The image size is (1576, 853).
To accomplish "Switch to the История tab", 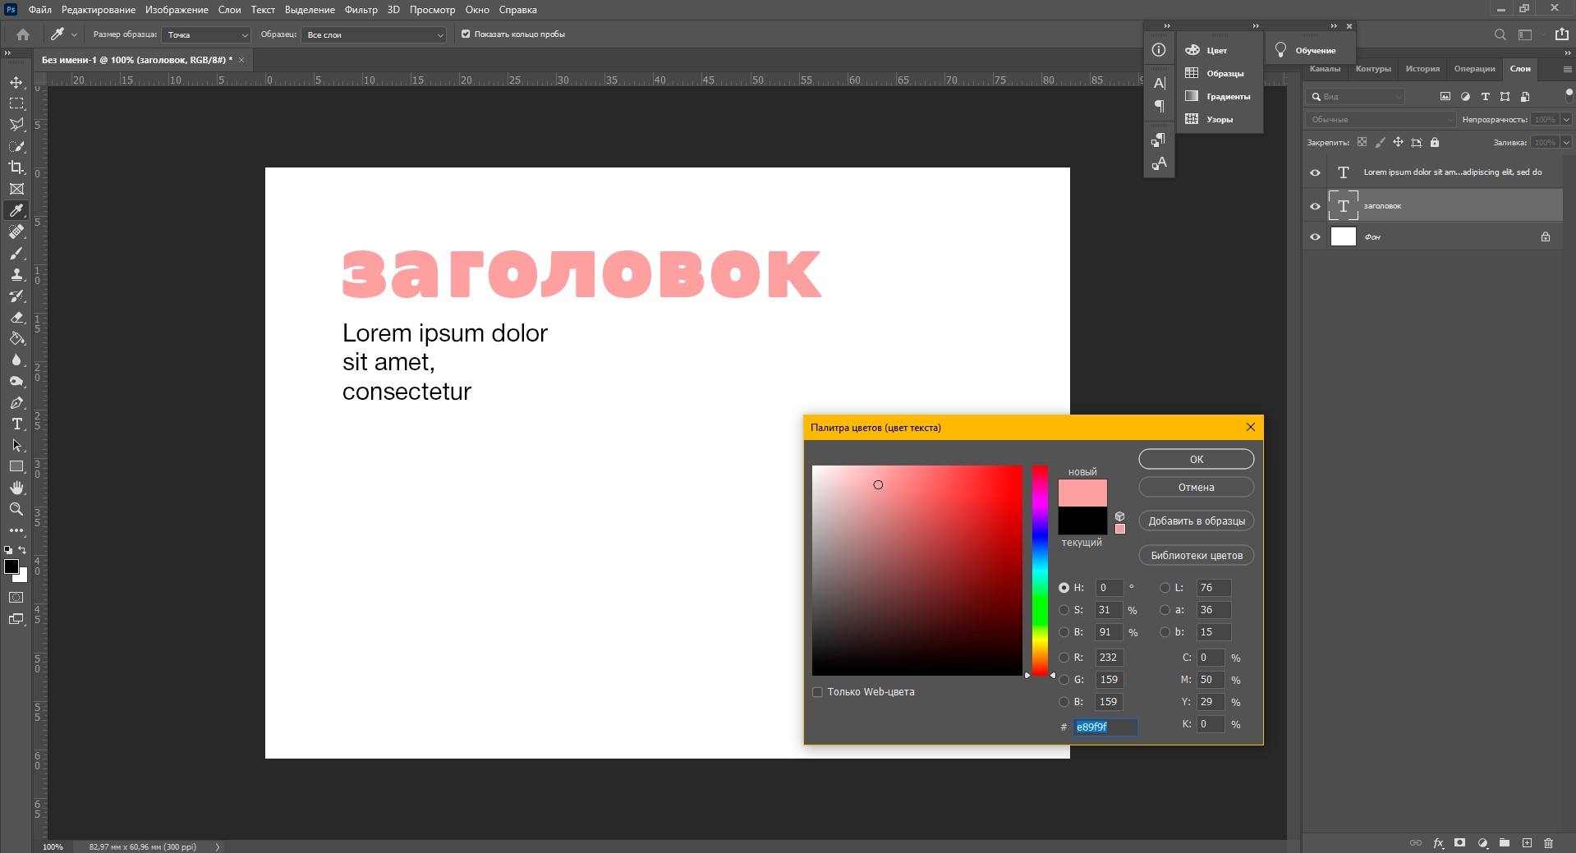I will 1422,69.
